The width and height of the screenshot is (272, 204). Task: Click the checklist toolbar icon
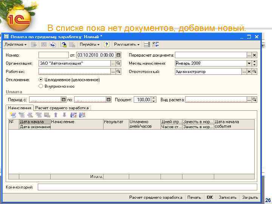click(156, 45)
